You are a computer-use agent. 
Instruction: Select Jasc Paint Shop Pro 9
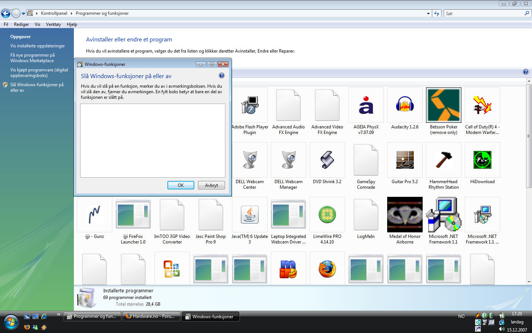tap(211, 221)
